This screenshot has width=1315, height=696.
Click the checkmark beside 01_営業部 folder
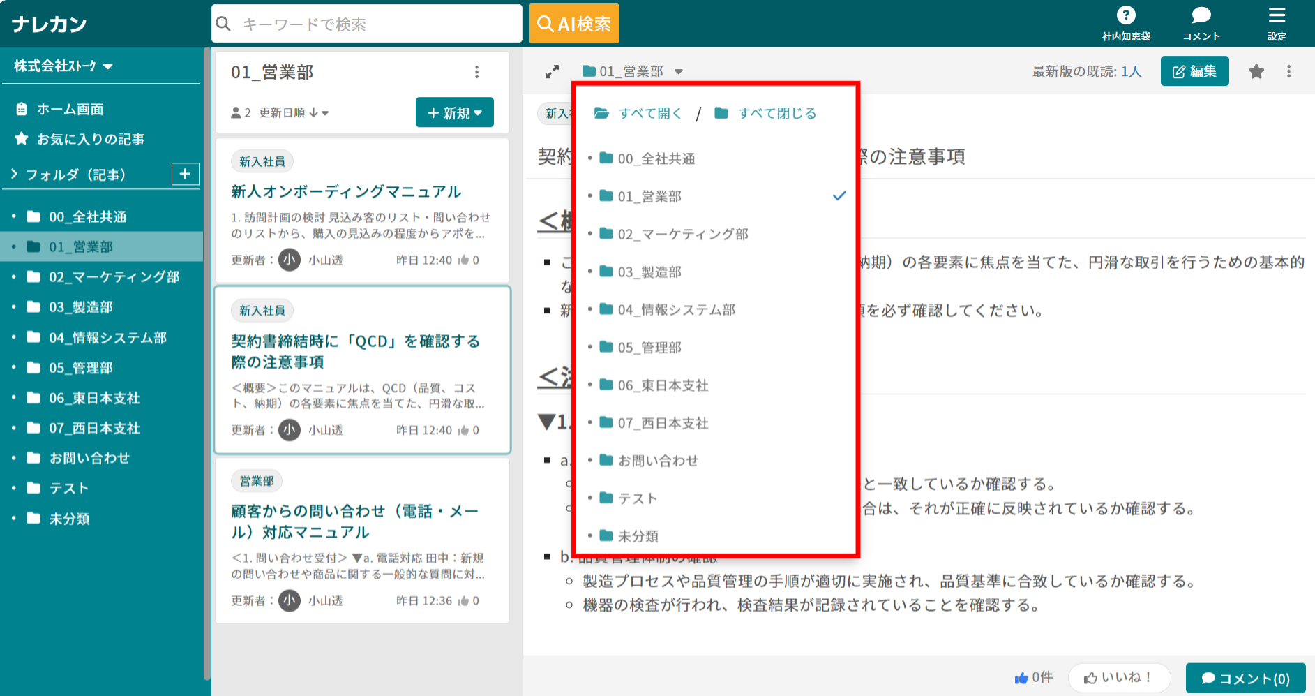[x=839, y=195]
